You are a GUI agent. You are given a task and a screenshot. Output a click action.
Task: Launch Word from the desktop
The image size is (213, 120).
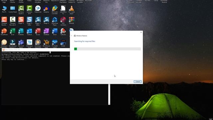[55, 32]
